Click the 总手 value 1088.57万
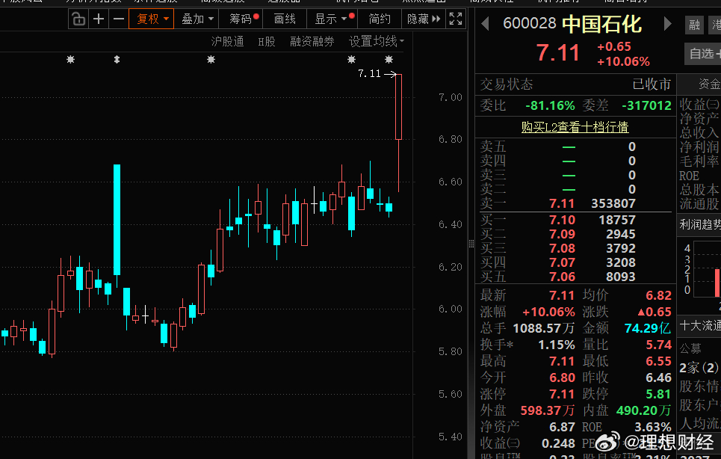Image resolution: width=721 pixels, height=459 pixels. pyautogui.click(x=543, y=328)
